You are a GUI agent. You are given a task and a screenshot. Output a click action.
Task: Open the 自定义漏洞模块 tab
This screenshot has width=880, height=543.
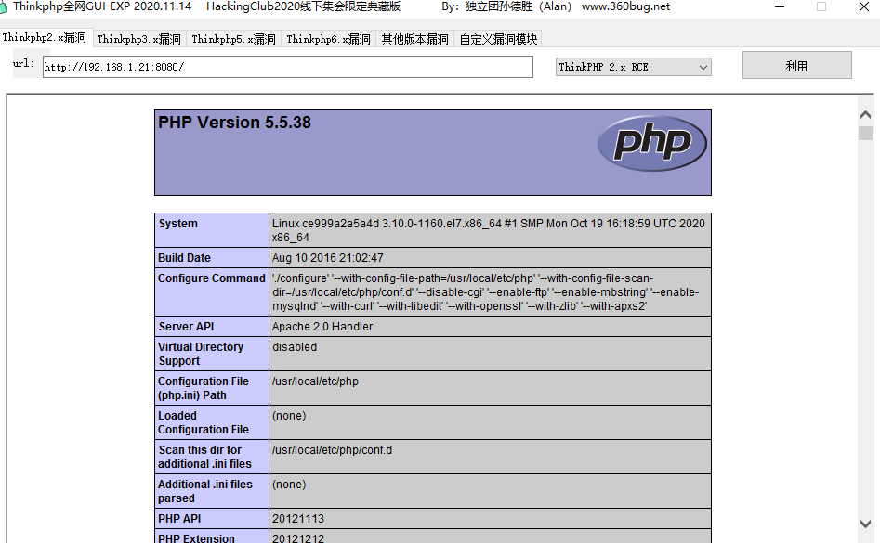[x=498, y=39]
